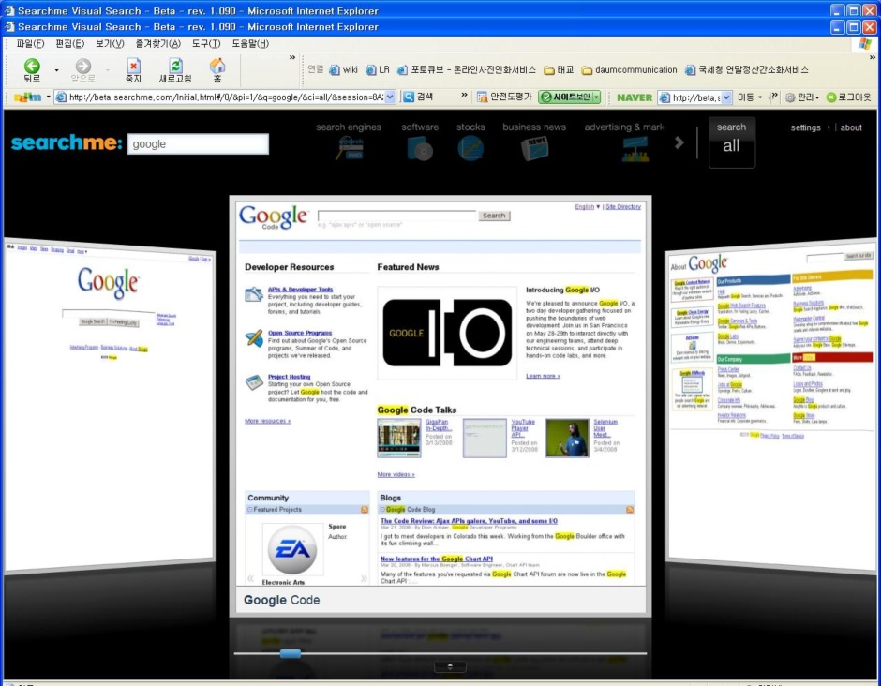Click the 로그아웃 logout icon
This screenshot has width=881, height=686.
coord(831,97)
